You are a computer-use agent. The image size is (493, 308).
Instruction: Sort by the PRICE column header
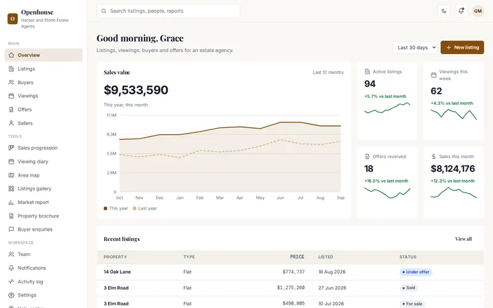tap(296, 257)
